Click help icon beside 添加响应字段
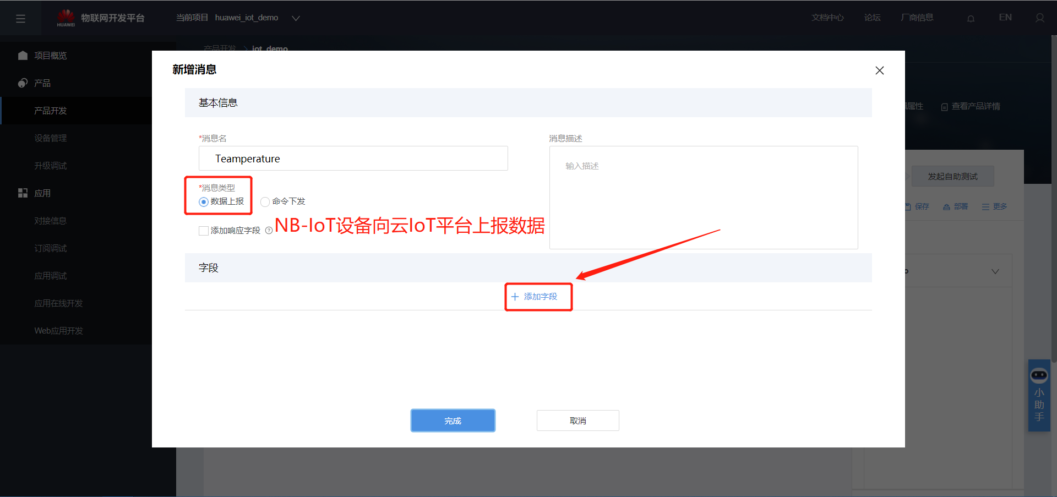This screenshot has width=1057, height=497. [x=269, y=231]
